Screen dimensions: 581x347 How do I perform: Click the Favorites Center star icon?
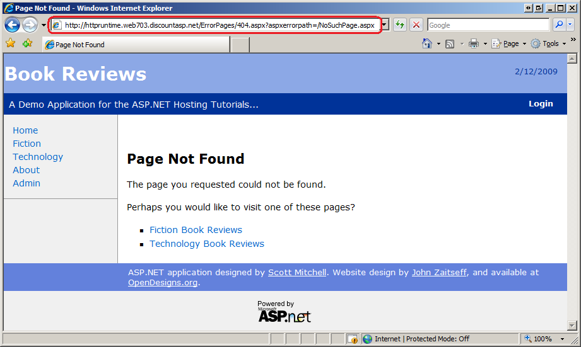click(x=11, y=44)
